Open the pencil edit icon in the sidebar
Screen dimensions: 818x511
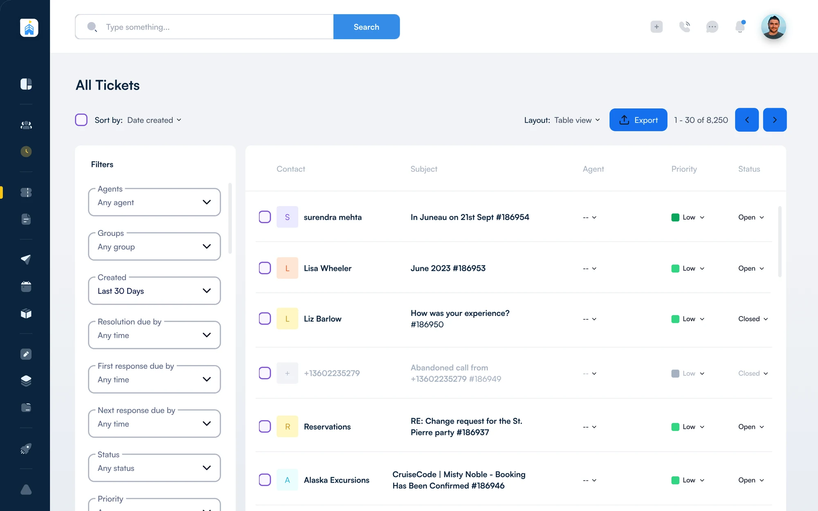(26, 354)
